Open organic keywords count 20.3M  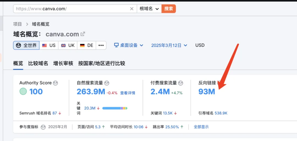point(90,108)
